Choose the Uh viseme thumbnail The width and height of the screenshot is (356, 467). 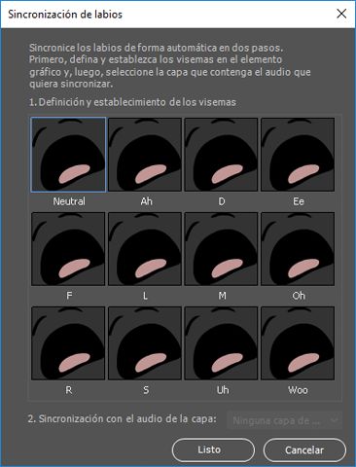(221, 343)
